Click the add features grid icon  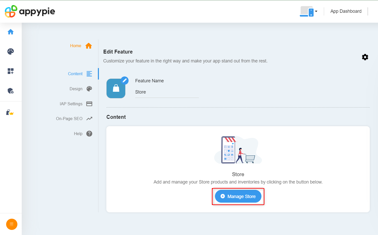10,71
